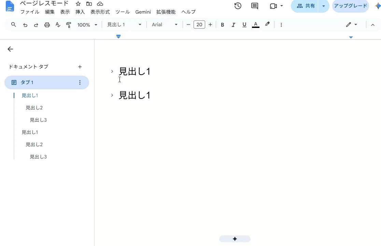The width and height of the screenshot is (381, 246).
Task: Open the 見出し 1 paragraph style dropdown
Action: pyautogui.click(x=124, y=25)
